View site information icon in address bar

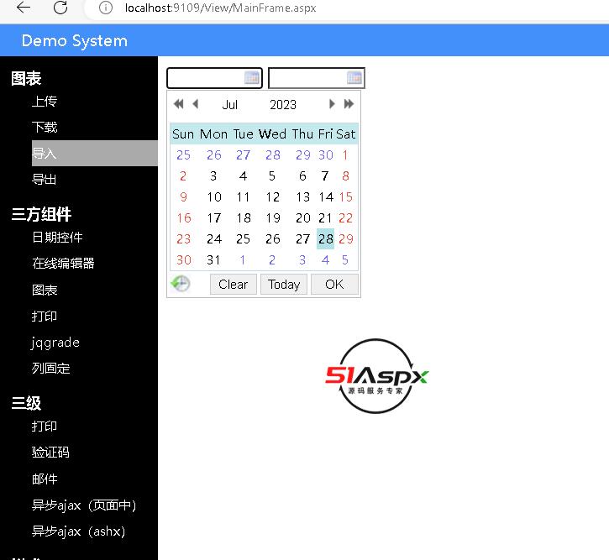(x=106, y=8)
